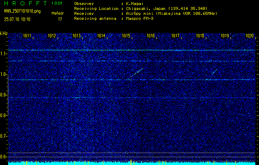Click the green HROFFT title text
The height and width of the screenshot is (165, 259).
pyautogui.click(x=26, y=3)
